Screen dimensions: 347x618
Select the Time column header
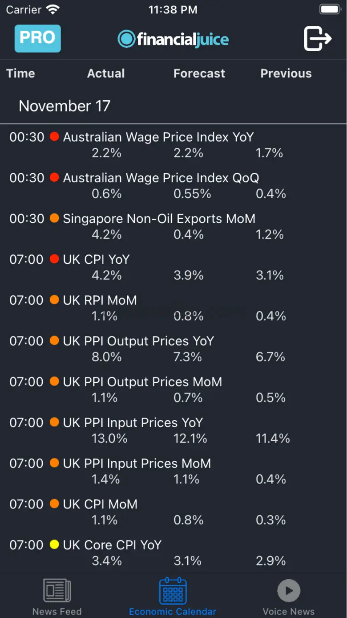click(20, 74)
